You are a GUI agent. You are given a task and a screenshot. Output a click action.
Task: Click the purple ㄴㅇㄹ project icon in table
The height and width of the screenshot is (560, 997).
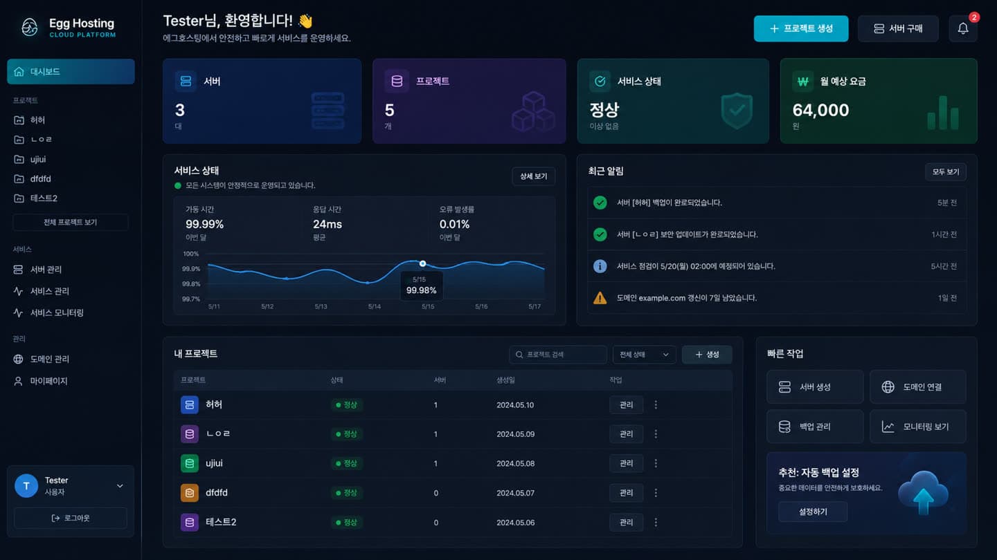190,434
